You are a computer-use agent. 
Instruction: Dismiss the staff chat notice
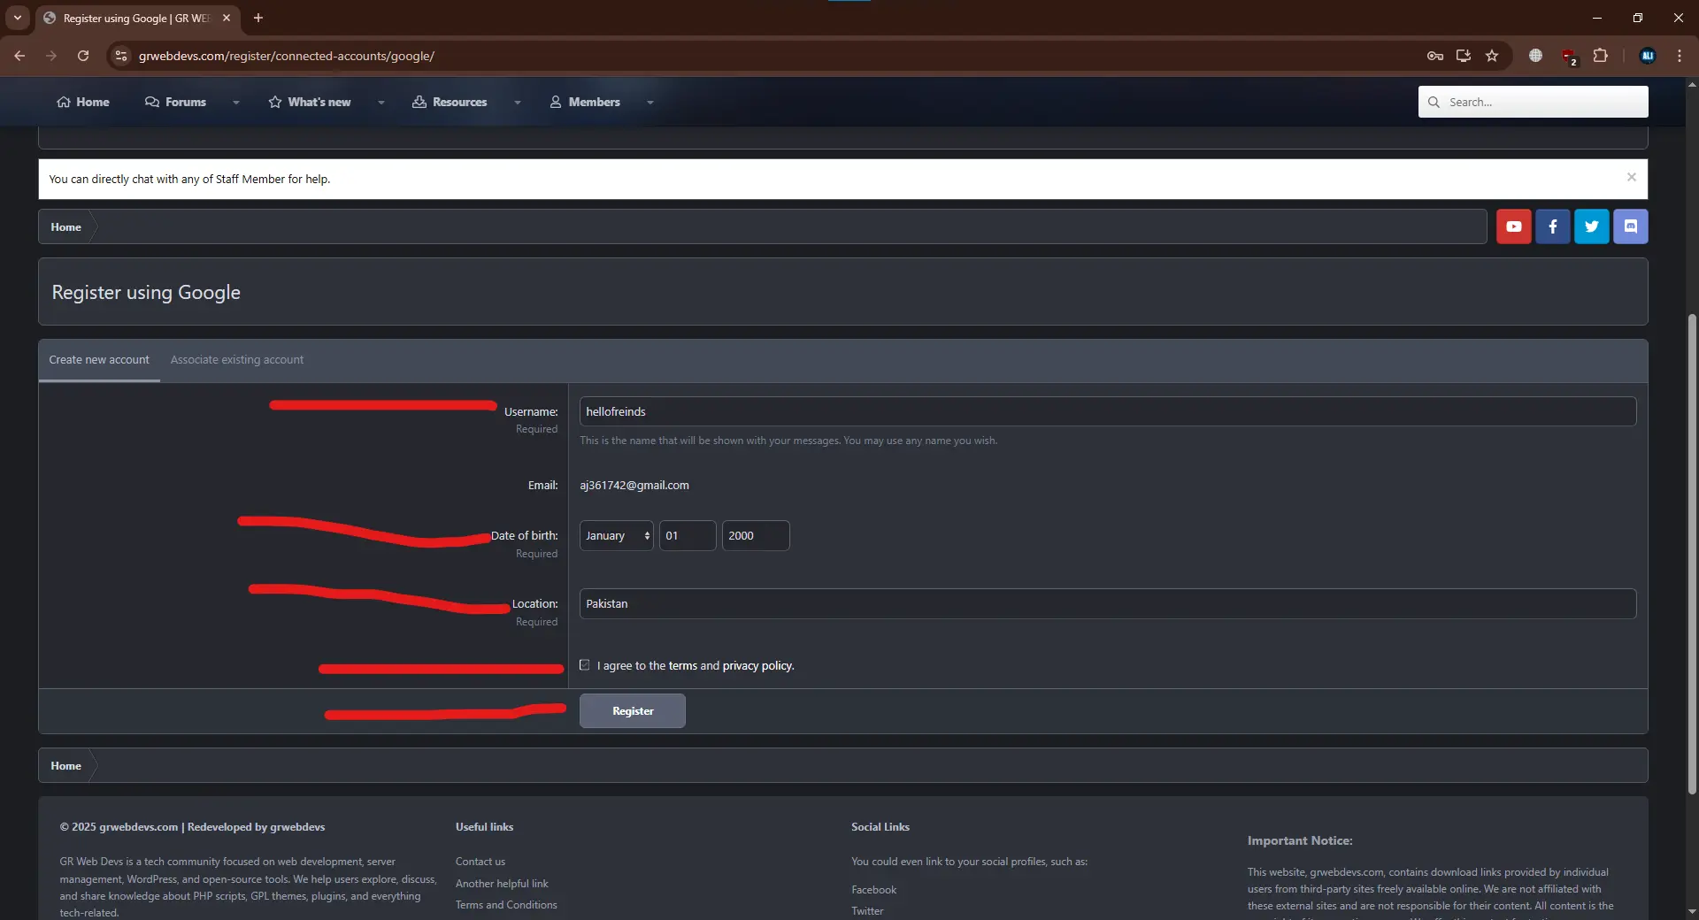(x=1631, y=178)
